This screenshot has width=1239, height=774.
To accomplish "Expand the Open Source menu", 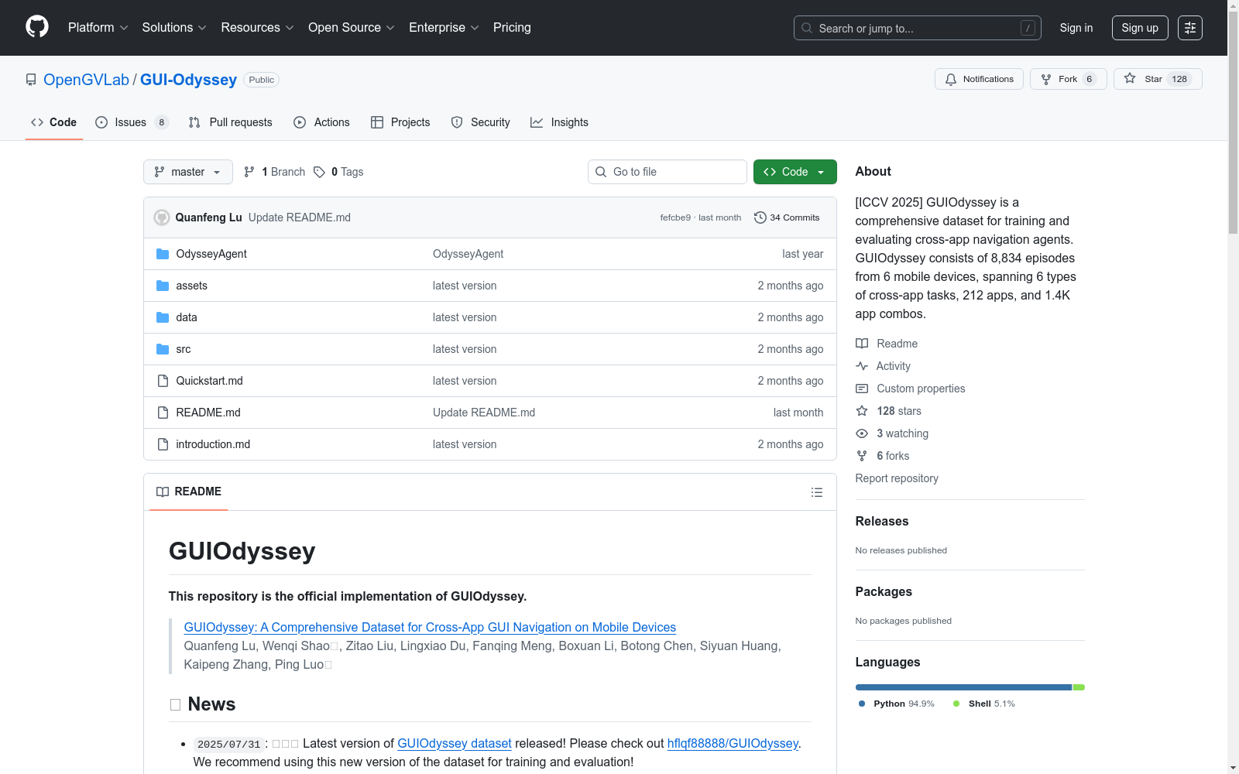I will click(x=352, y=28).
